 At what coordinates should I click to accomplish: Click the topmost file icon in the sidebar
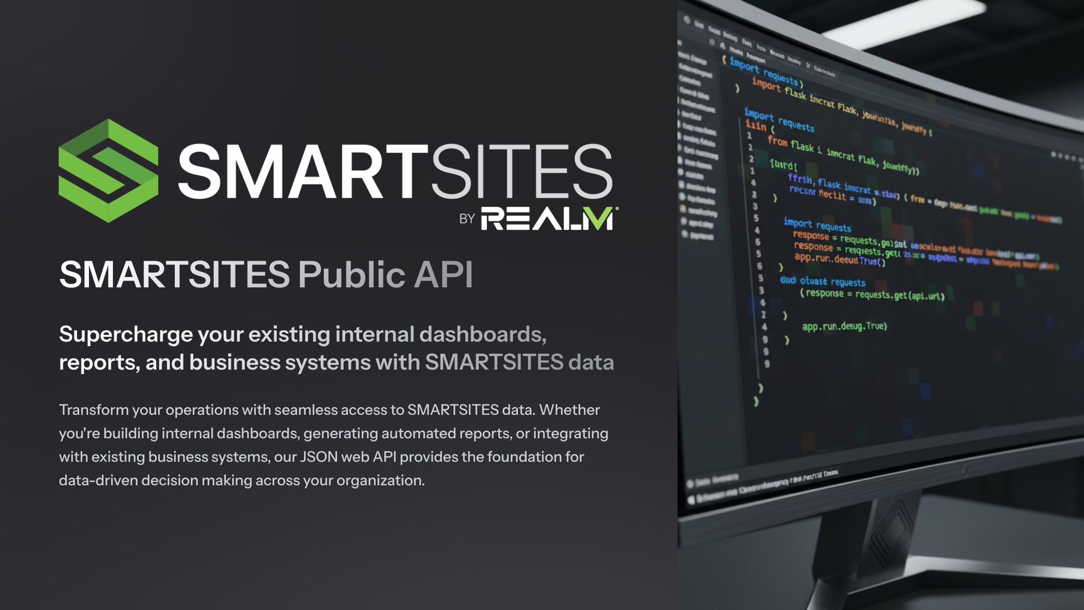click(680, 56)
